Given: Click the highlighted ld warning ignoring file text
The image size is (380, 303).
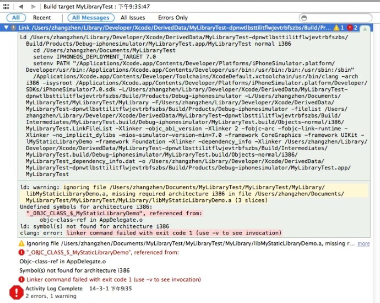Looking at the screenshot, I should coord(194,194).
